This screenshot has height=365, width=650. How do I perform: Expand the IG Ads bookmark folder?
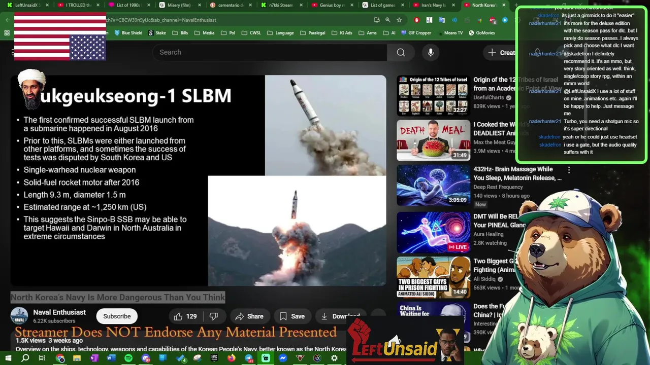342,33
